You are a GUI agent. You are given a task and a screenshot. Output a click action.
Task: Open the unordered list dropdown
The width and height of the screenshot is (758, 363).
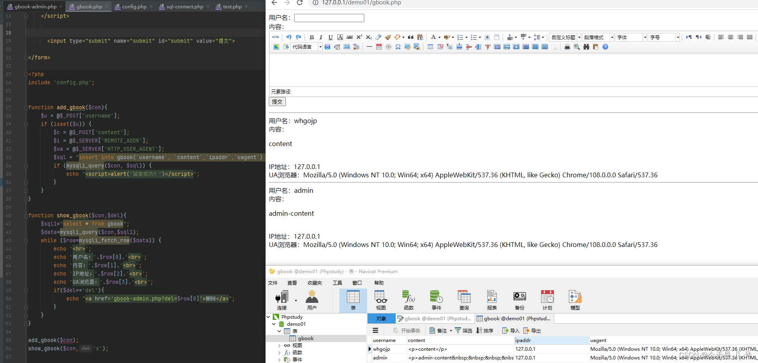(x=480, y=37)
